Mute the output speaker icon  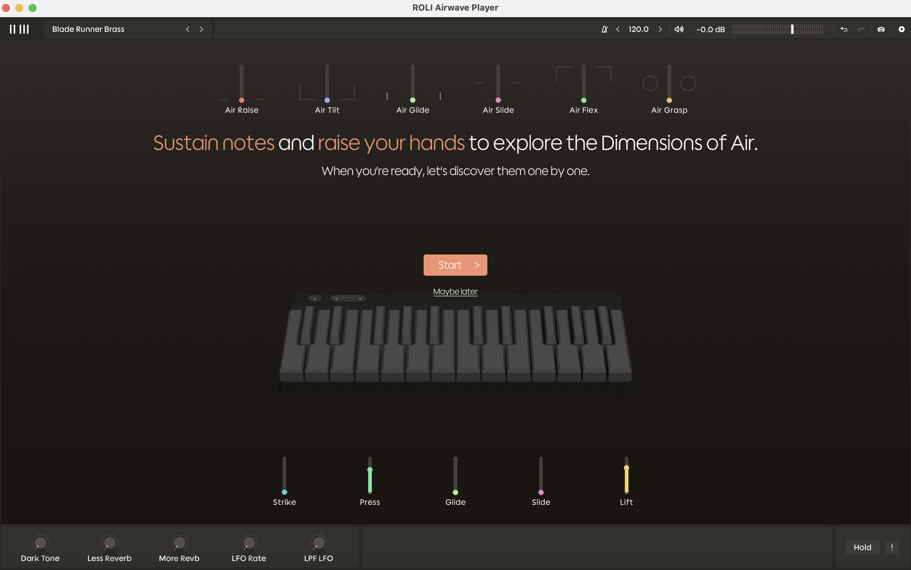[x=679, y=29]
